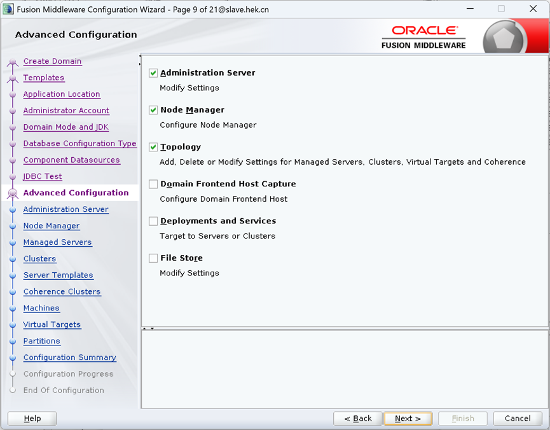The width and height of the screenshot is (550, 430).
Task: Open the Clusters step
Action: [x=39, y=259]
